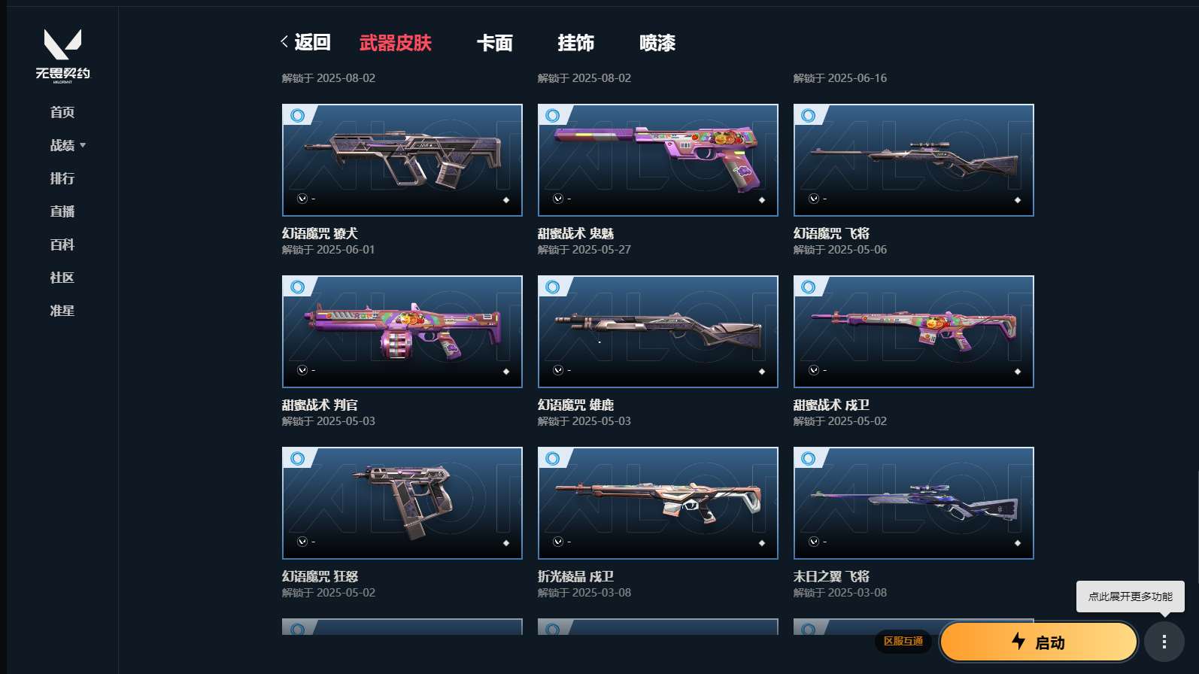This screenshot has height=674, width=1199.
Task: Expand chevron-circle on 幻语魔咒 雄鹿 card
Action: coord(558,370)
